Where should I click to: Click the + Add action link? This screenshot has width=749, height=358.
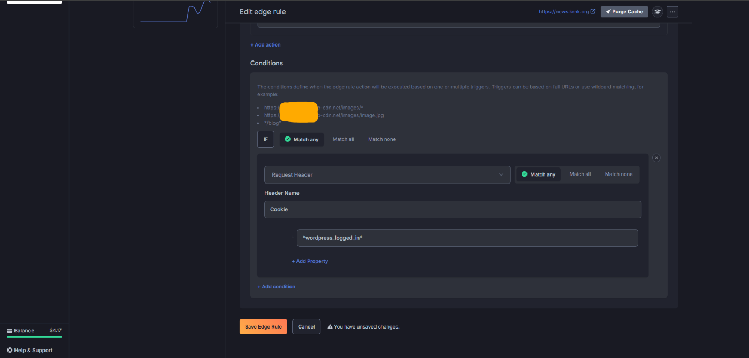(265, 45)
